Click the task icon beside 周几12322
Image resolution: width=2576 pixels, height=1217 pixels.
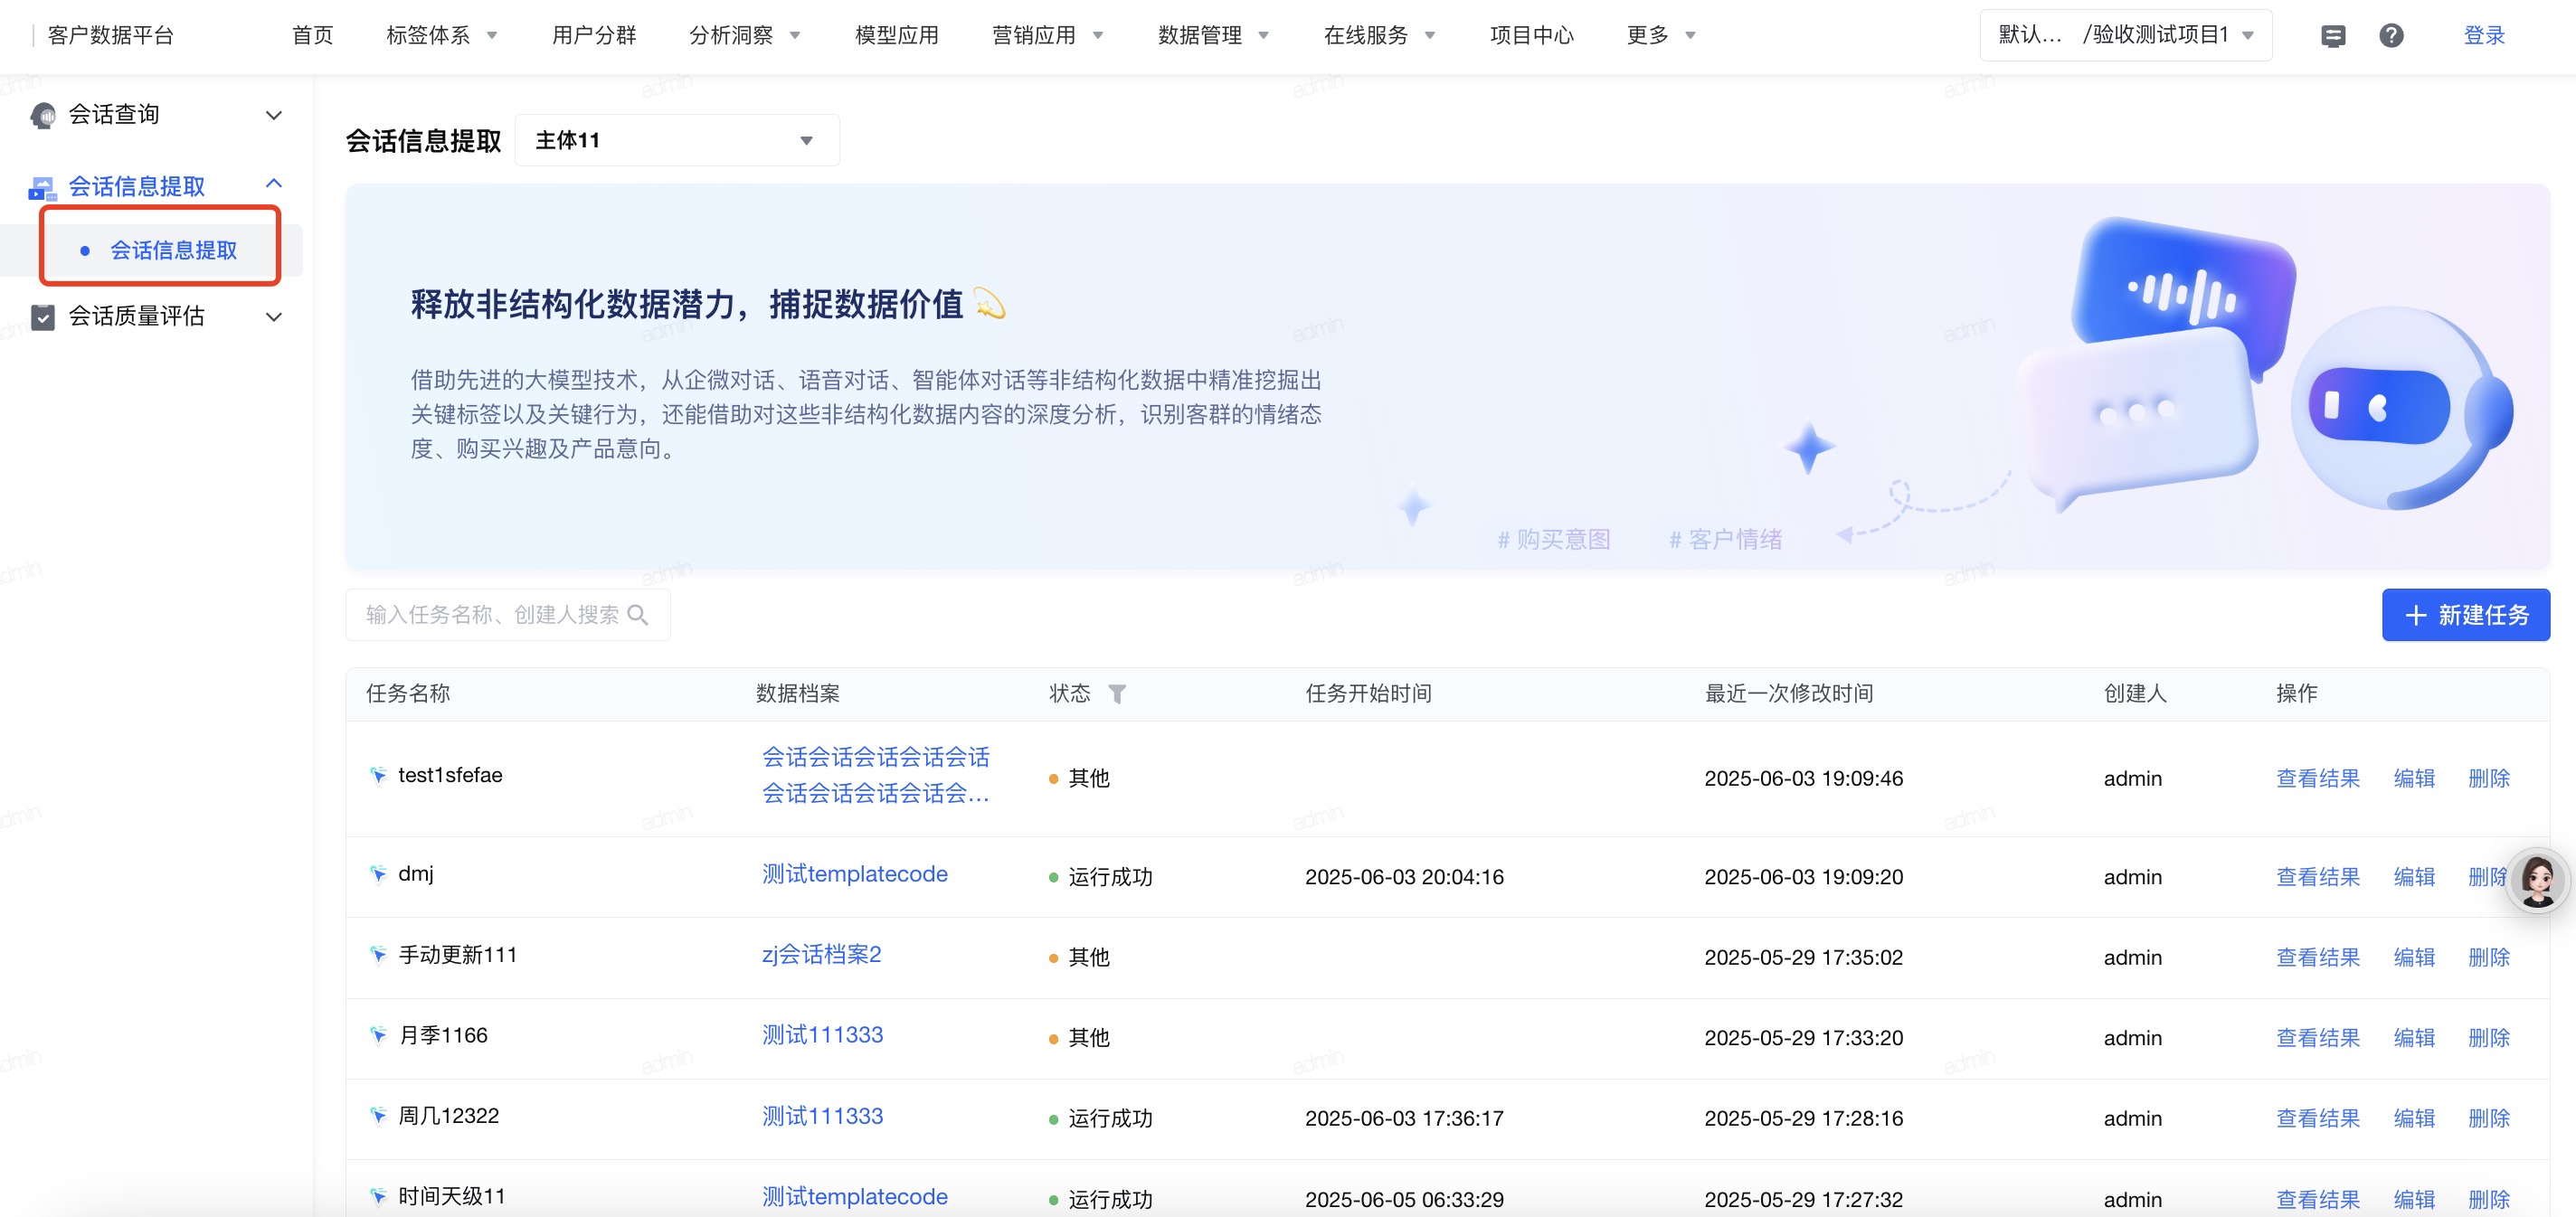(378, 1116)
